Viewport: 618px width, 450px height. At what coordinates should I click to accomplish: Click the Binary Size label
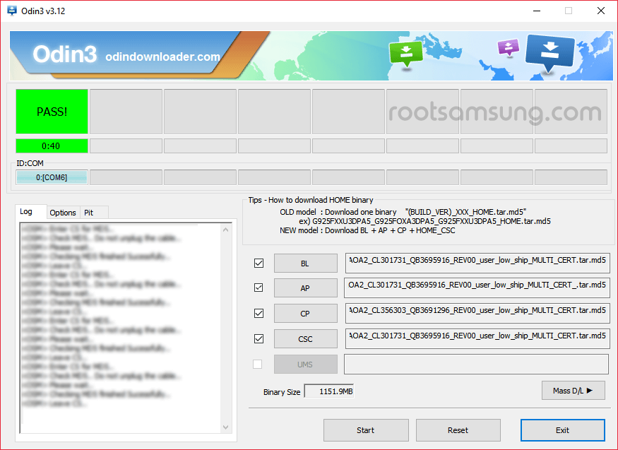coord(282,392)
